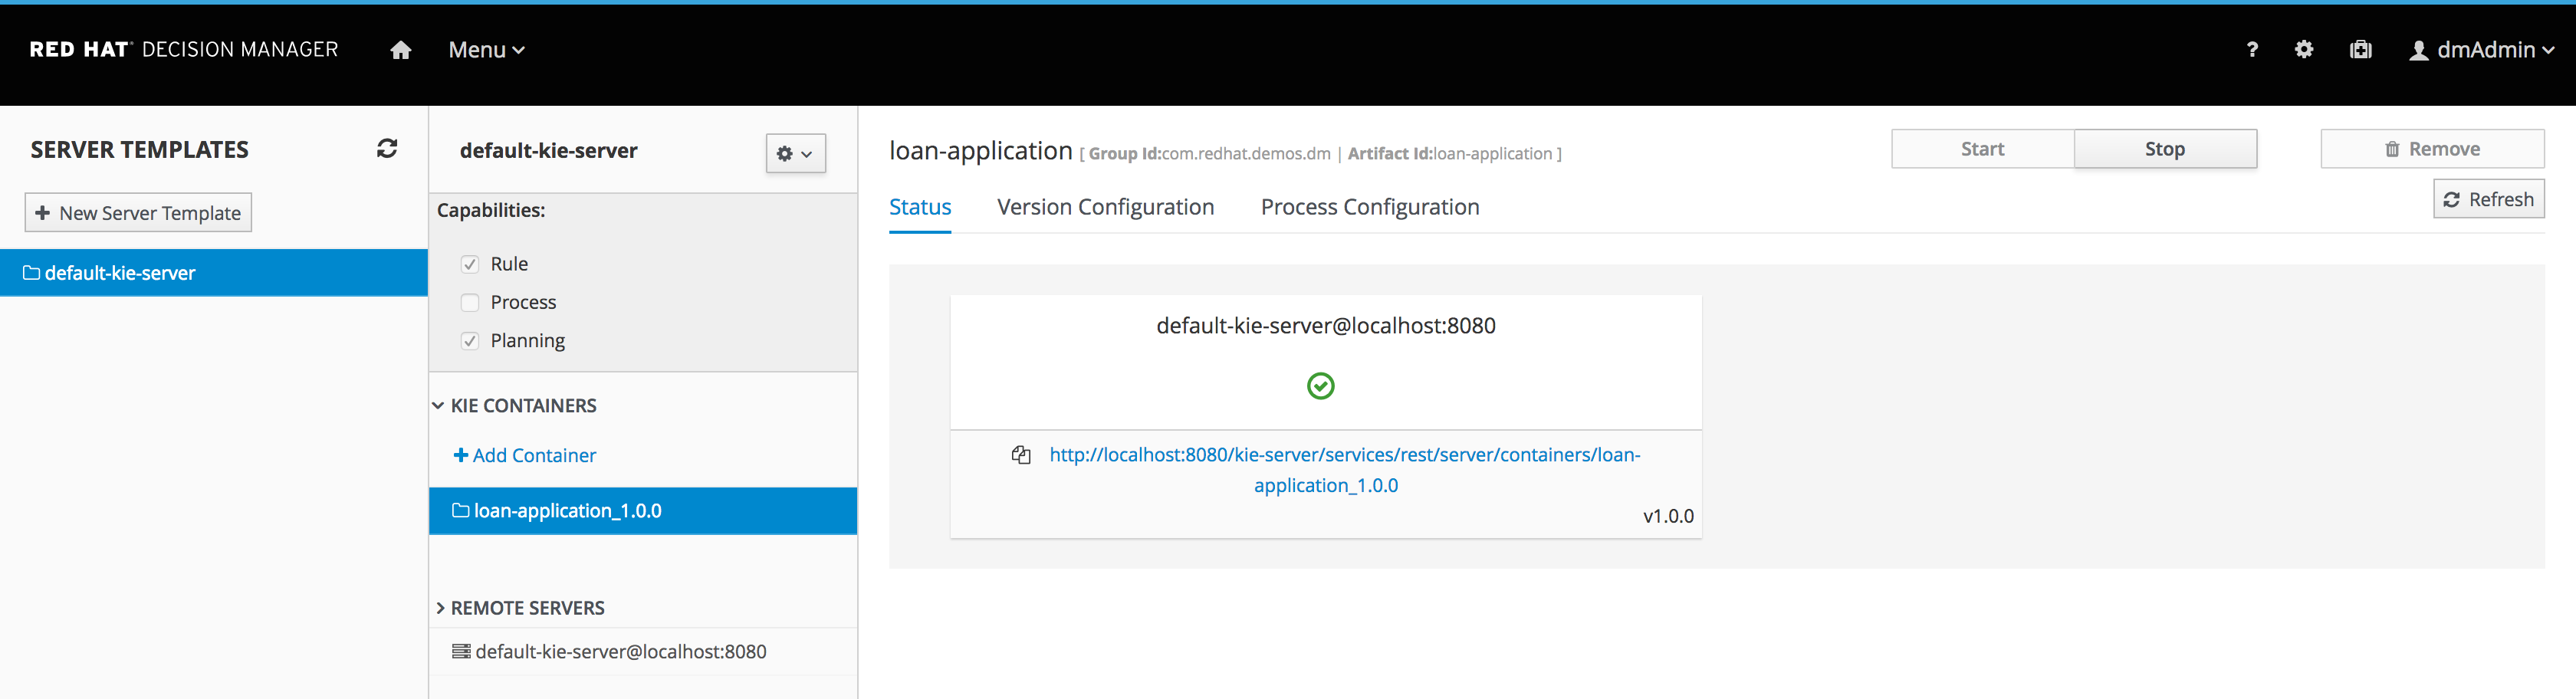This screenshot has width=2576, height=699.
Task: Select loan-application_1.0.0 container
Action: click(x=643, y=511)
